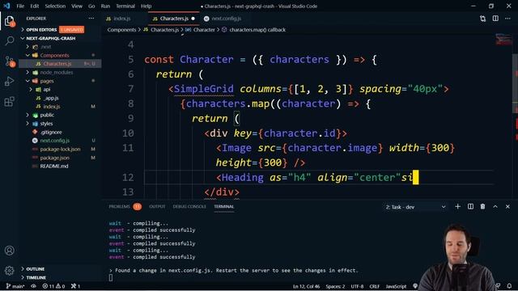Open the File menu
This screenshot has width=518, height=291.
(20, 6)
